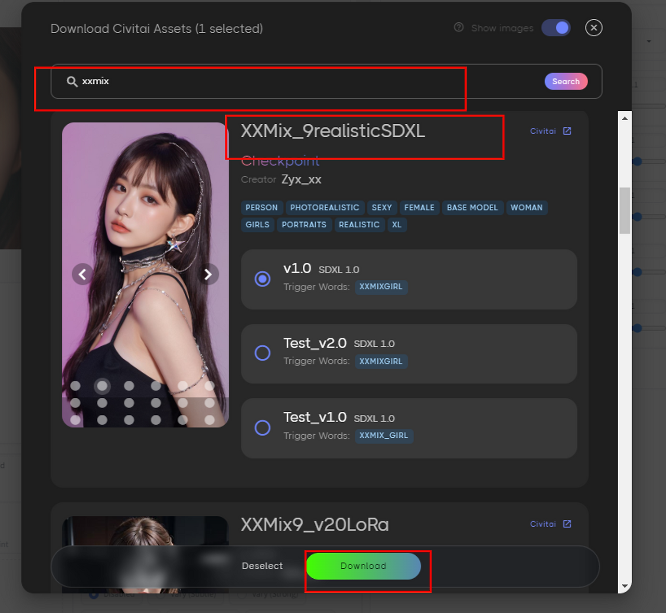Open XXMix9_v20LoRa via its Civitai external-link icon
This screenshot has width=666, height=613.
pos(567,524)
